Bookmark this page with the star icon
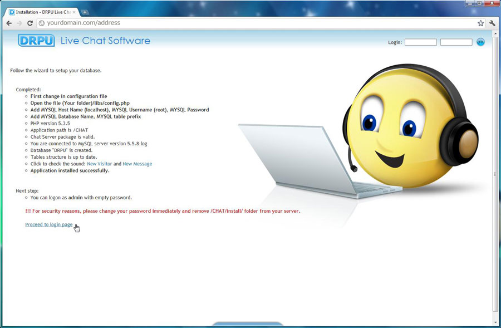This screenshot has width=501, height=328. coord(480,23)
